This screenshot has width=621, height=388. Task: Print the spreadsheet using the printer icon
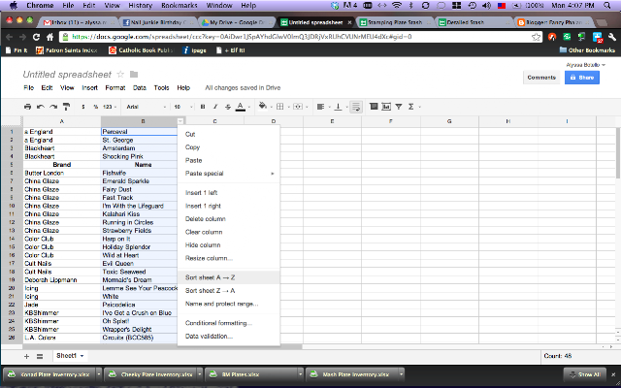click(x=27, y=107)
